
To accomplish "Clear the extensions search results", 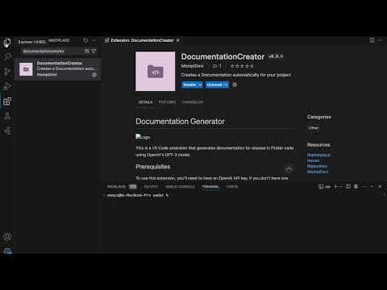I will 87,51.
